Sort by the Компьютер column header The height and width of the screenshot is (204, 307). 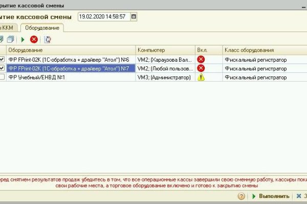click(165, 50)
